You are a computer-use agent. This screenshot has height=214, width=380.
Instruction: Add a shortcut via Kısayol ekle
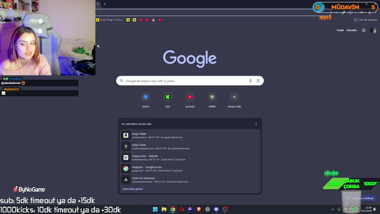[234, 100]
